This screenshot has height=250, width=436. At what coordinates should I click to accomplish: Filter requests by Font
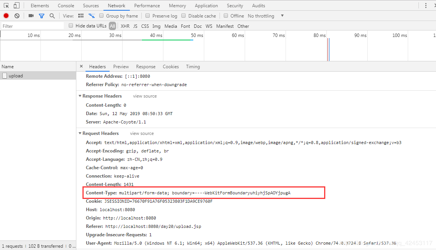[x=186, y=26]
